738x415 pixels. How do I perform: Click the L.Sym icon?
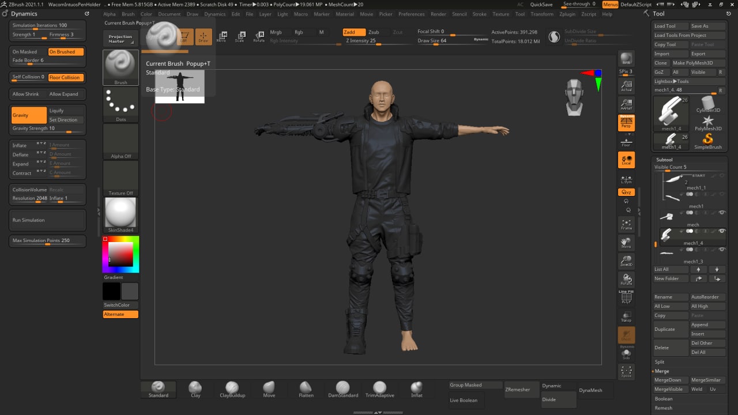626,179
